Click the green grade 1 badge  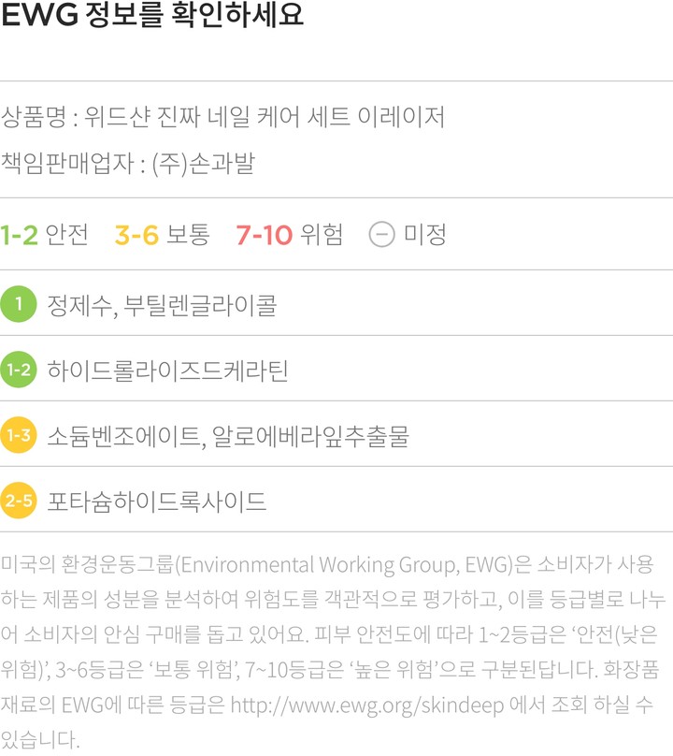19,304
